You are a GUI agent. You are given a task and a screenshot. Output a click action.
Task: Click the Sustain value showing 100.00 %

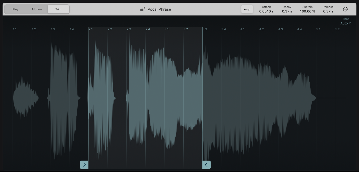pos(308,11)
